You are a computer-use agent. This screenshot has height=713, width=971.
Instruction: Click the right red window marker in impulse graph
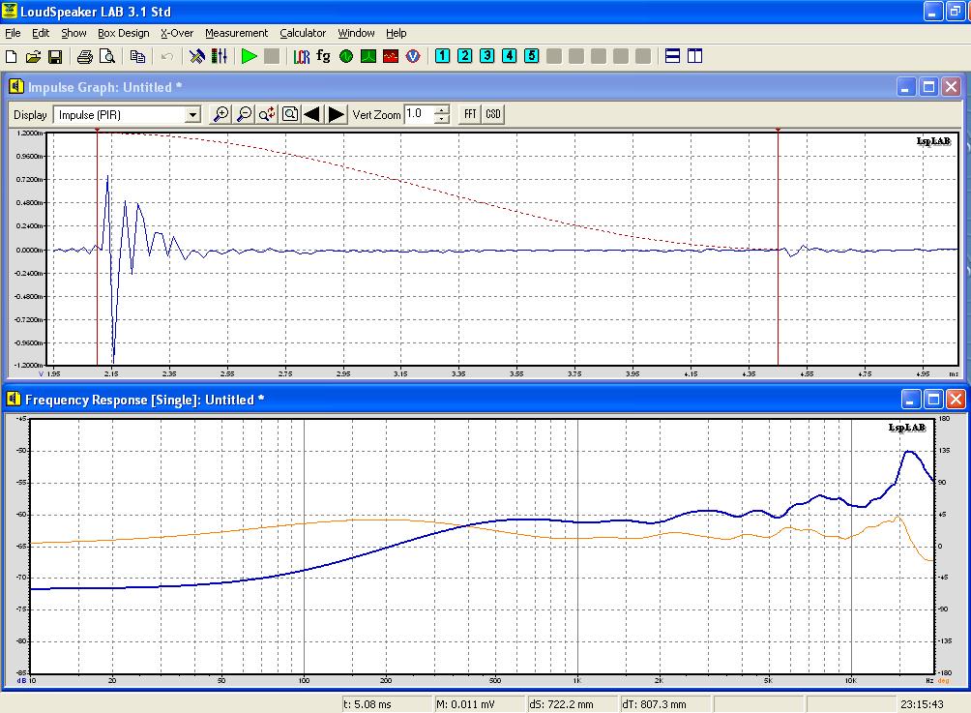778,248
